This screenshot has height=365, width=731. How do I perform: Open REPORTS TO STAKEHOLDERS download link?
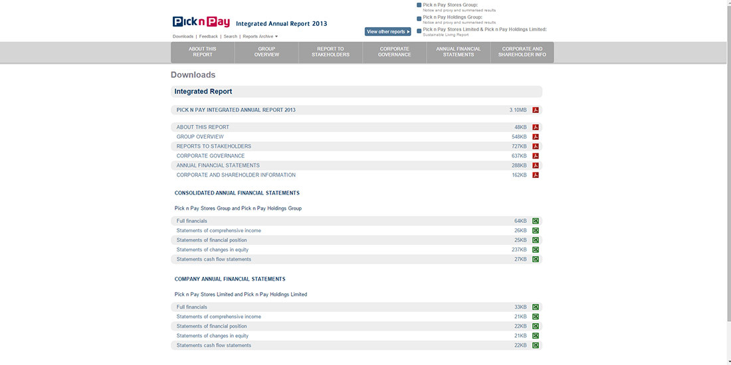tap(213, 146)
